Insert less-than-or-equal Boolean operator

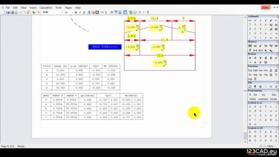265,58
